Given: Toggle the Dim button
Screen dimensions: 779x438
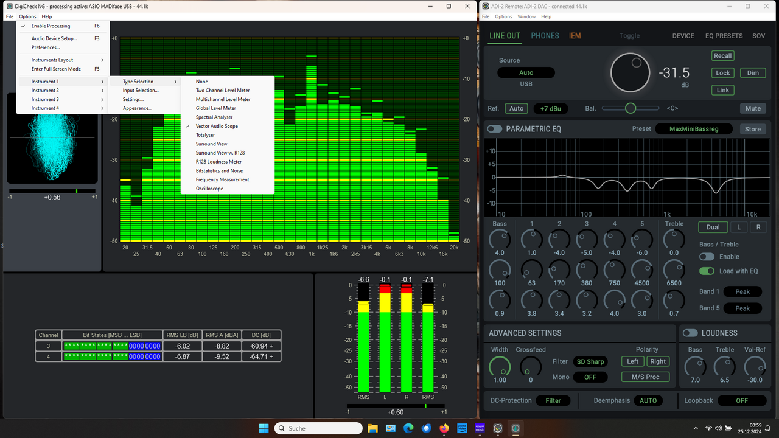Looking at the screenshot, I should (x=753, y=73).
